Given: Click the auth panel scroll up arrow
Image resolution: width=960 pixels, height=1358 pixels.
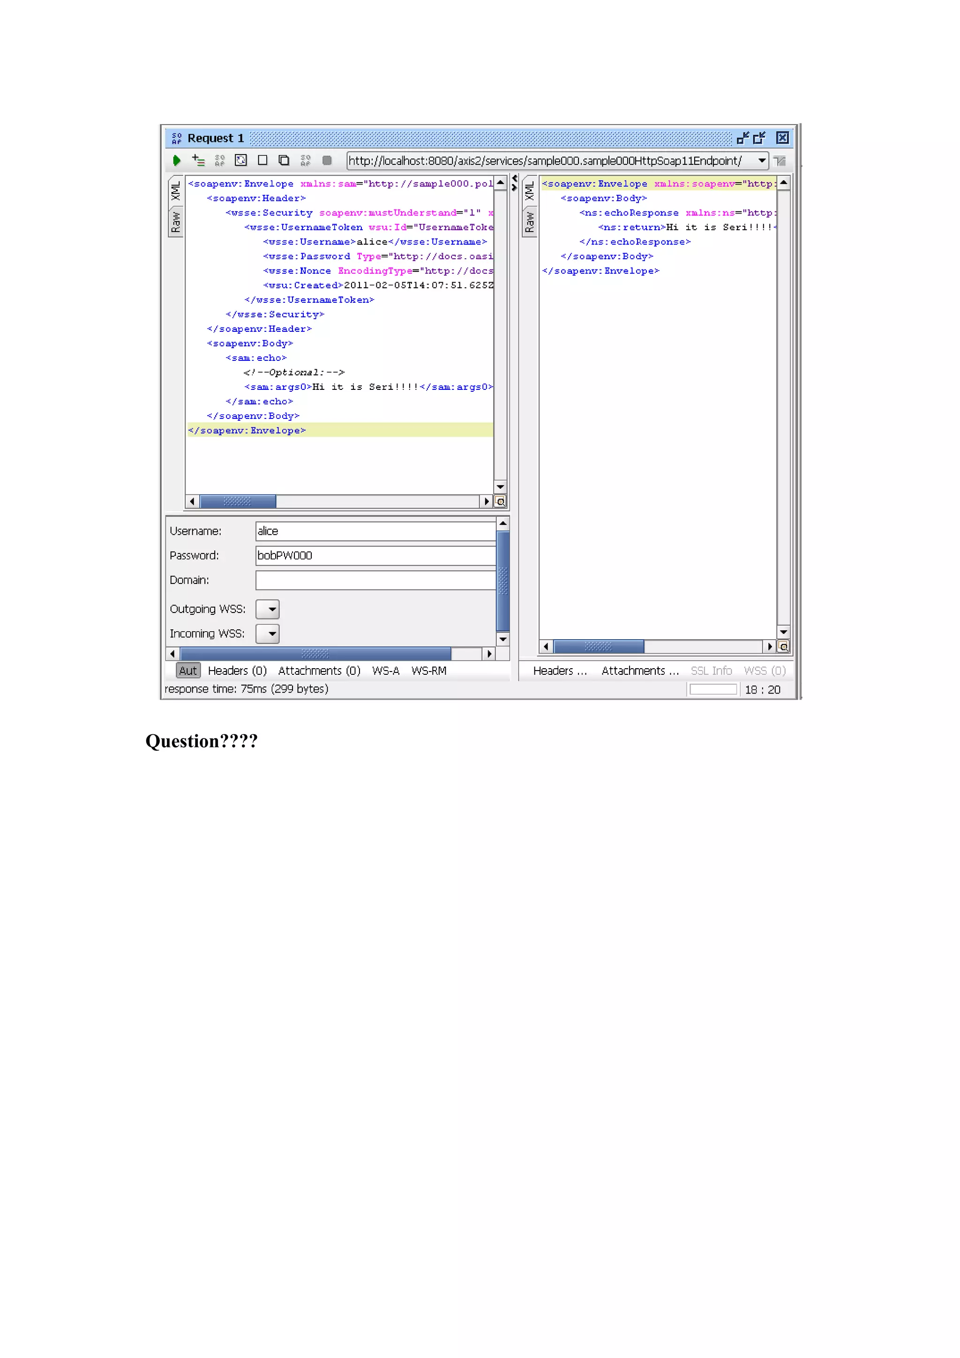Looking at the screenshot, I should 503,523.
